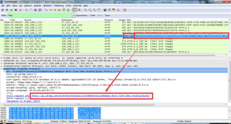
Task: Go back in packet history arrow
Action: pos(51,10)
